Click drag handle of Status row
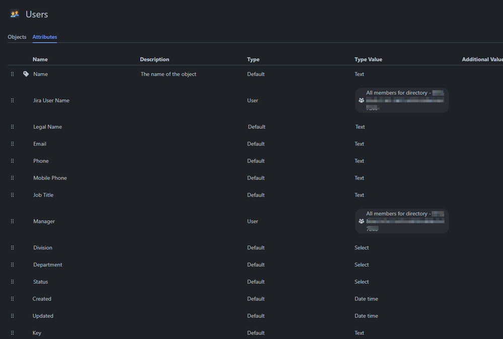The image size is (503, 339). (13, 282)
